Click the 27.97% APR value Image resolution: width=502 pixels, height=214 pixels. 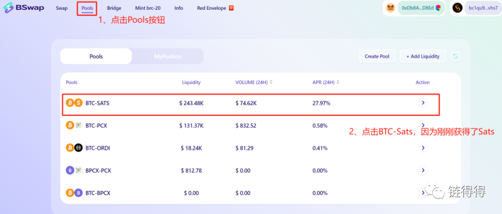pos(321,103)
